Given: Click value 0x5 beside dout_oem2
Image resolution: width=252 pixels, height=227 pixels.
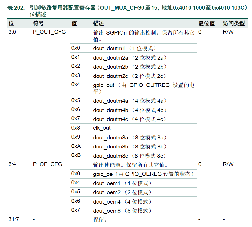Looking at the screenshot, I should [76, 192].
